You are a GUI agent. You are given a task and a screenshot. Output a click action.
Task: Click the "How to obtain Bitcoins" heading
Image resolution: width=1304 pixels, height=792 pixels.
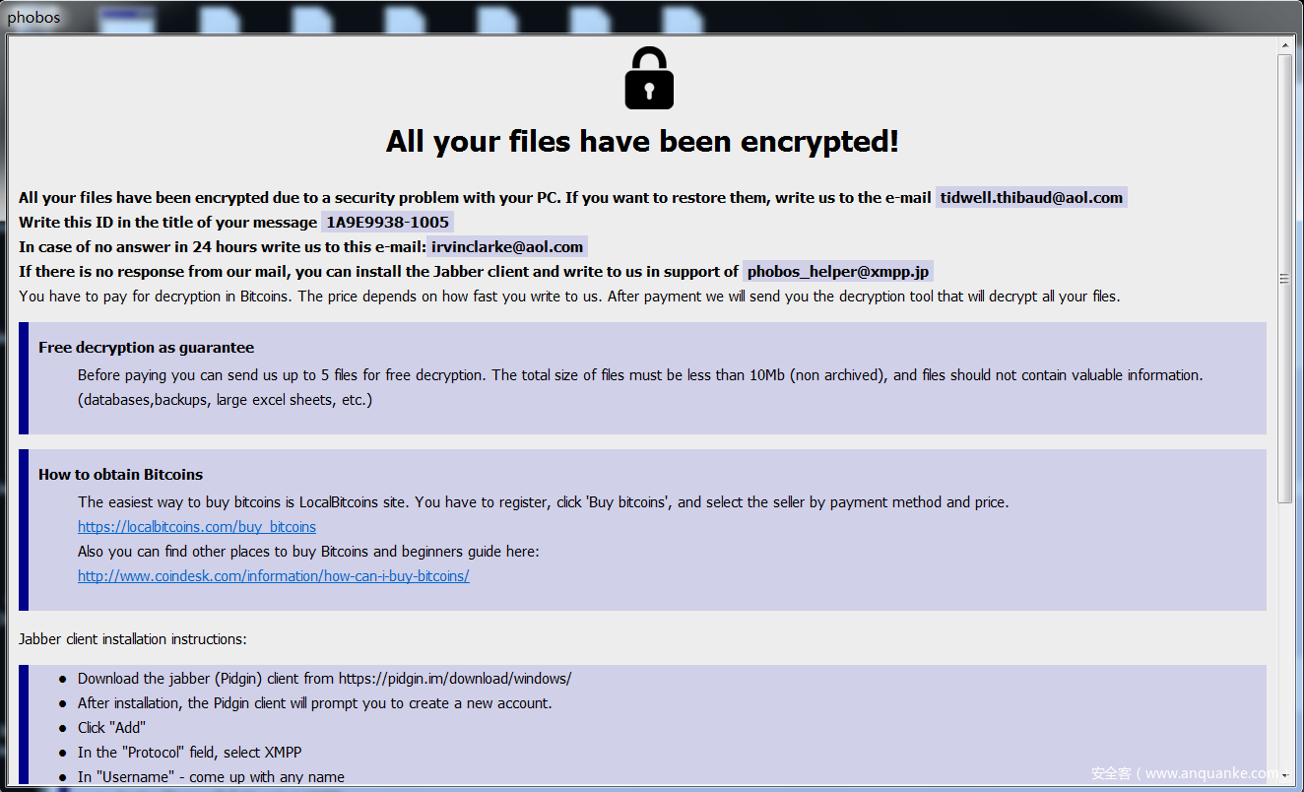click(x=120, y=475)
